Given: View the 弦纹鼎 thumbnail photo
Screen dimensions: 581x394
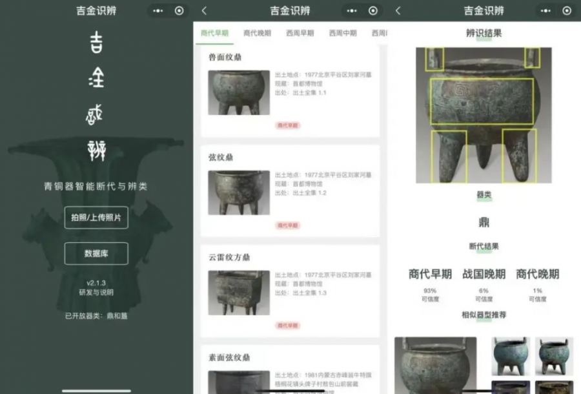Looking at the screenshot, I should 239,192.
